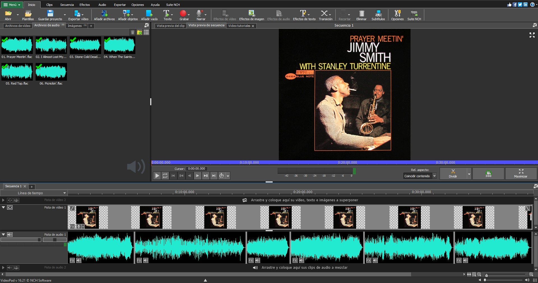
Task: Toggle the group icon on Pista de vídeo 2
Action: [x=16, y=200]
